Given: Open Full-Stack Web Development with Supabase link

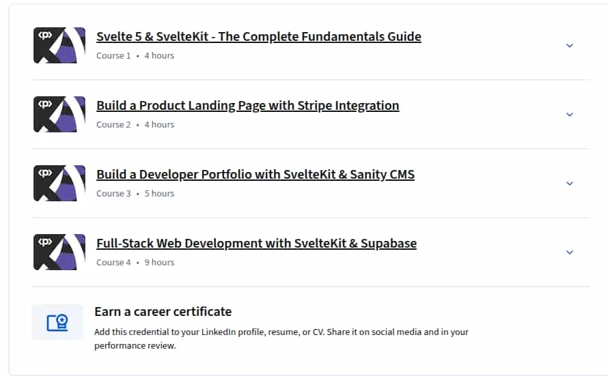Looking at the screenshot, I should point(257,243).
